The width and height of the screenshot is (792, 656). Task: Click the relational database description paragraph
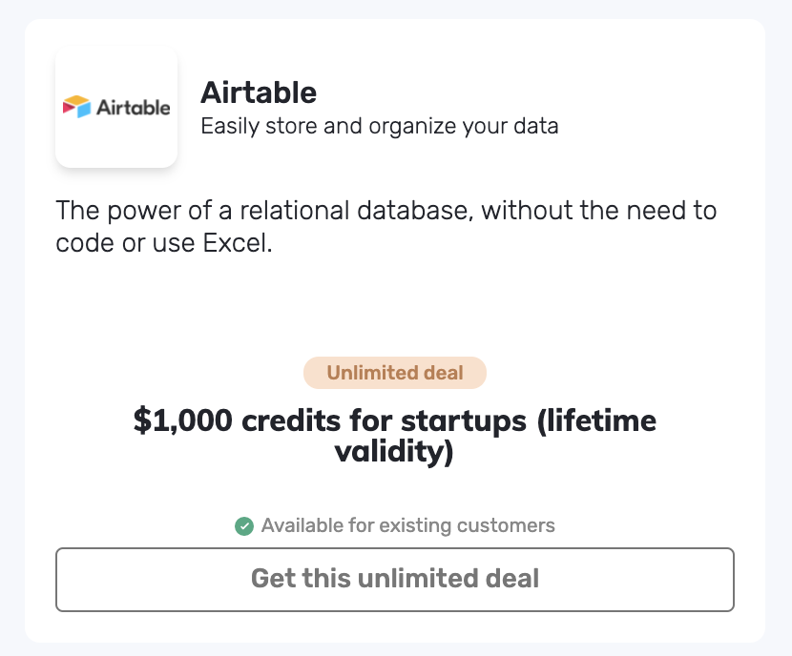tap(386, 226)
